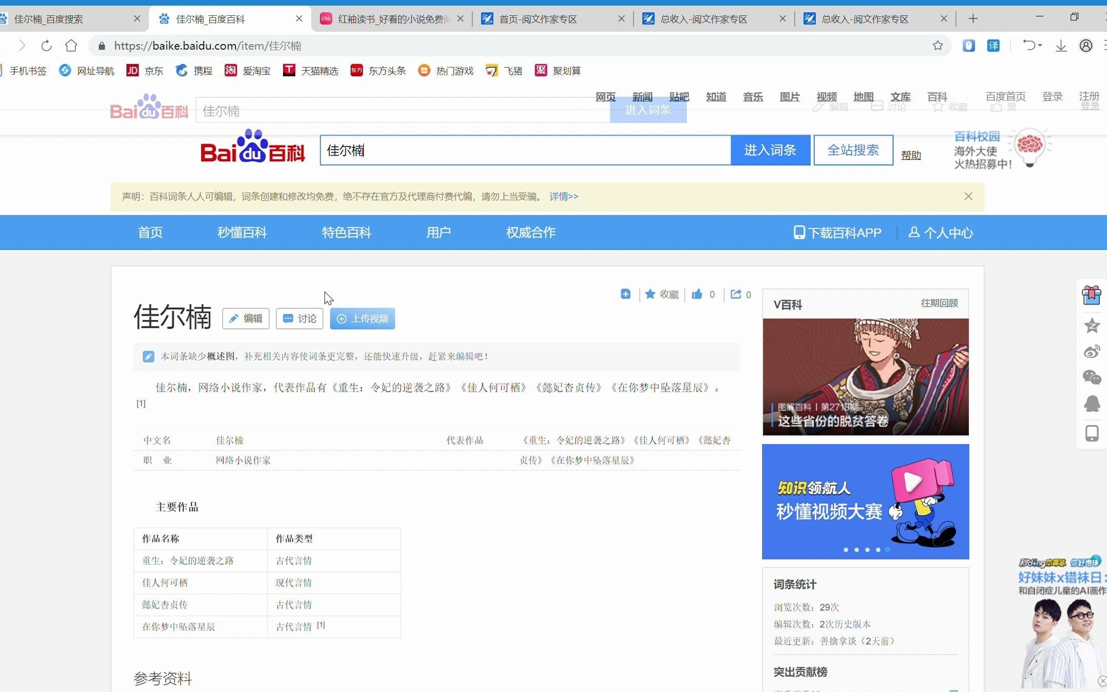Click the star favorite icon in the right sidebar
The width and height of the screenshot is (1107, 692).
(x=1092, y=326)
